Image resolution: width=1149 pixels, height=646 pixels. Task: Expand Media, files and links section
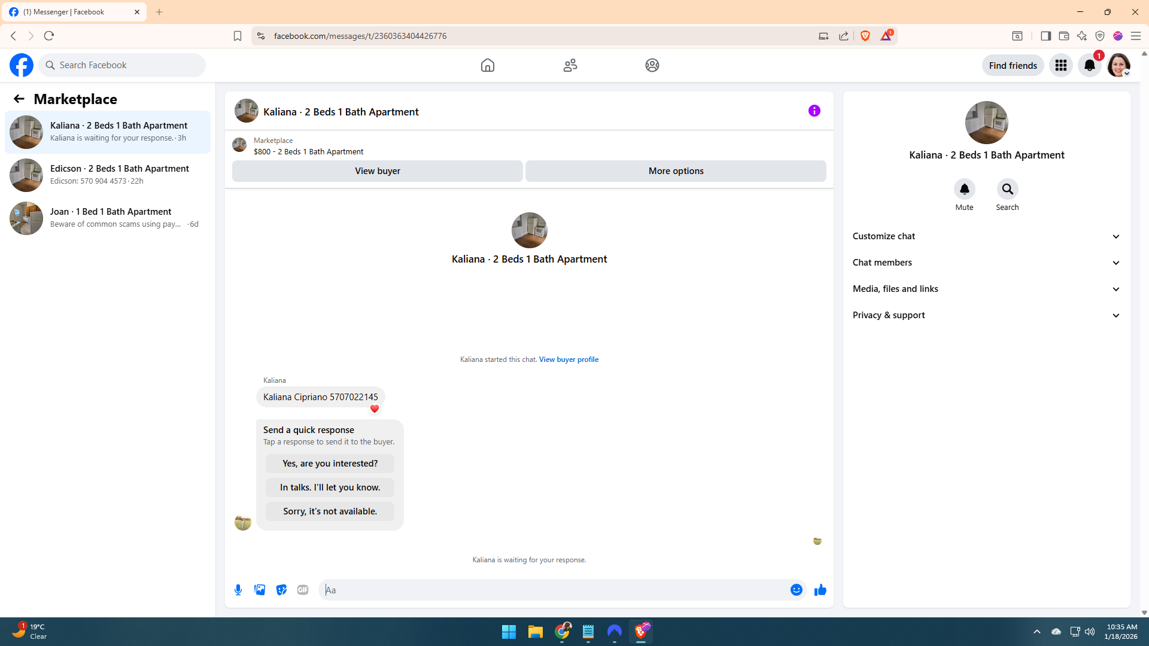986,289
